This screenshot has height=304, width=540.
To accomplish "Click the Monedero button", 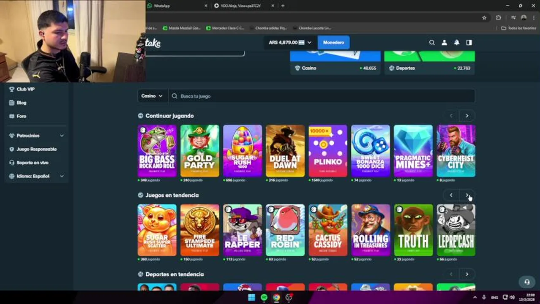I will tap(333, 43).
